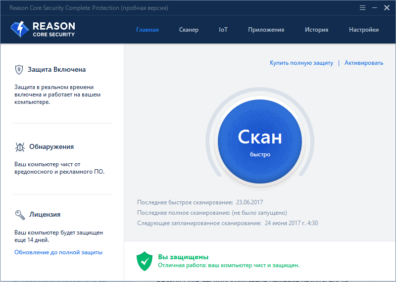Click the Последнее полное сканирование line

pos(212,213)
